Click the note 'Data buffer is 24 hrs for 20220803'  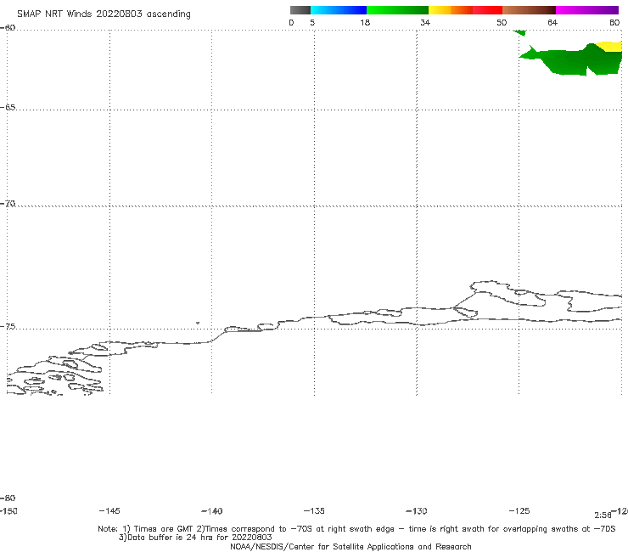[195, 538]
